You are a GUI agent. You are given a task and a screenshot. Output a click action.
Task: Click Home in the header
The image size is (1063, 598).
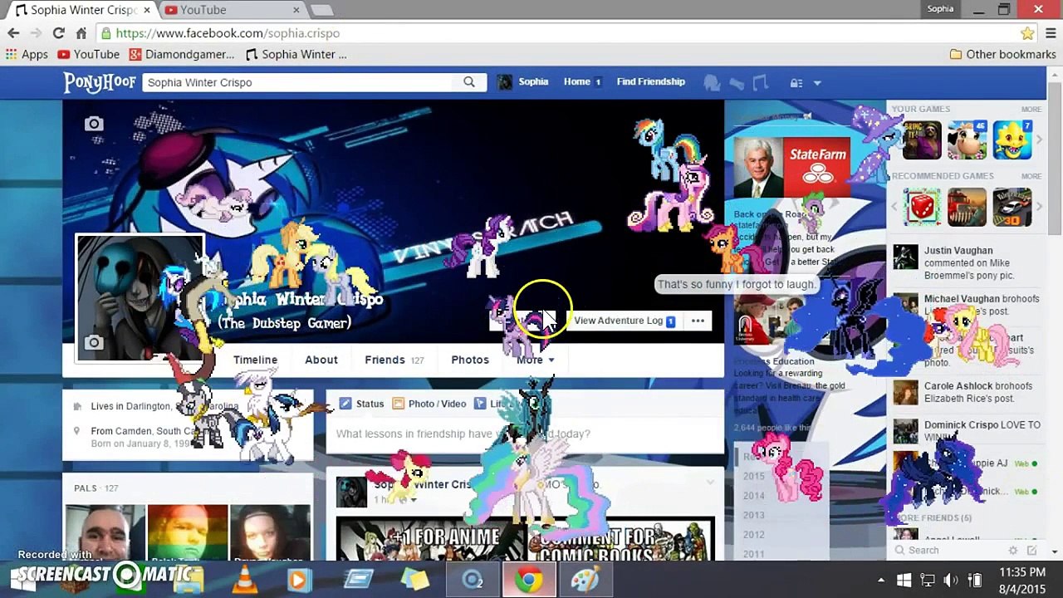(576, 81)
